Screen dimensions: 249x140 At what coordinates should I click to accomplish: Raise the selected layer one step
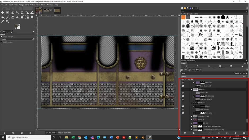point(202,133)
